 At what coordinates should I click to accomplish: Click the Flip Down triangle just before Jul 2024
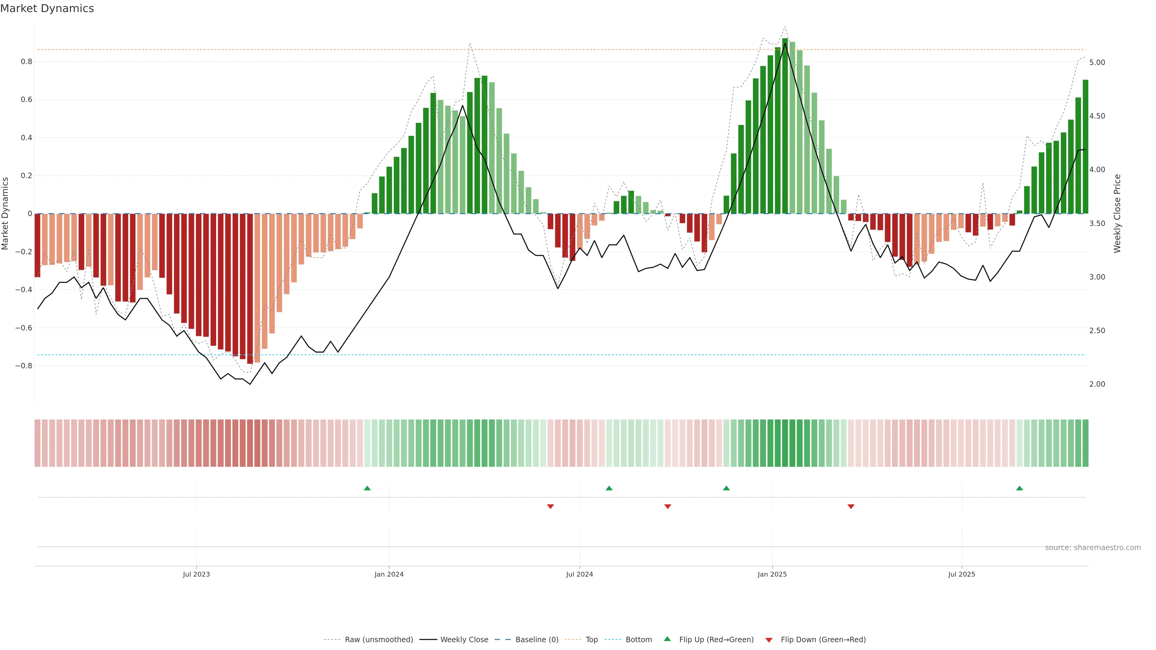550,506
